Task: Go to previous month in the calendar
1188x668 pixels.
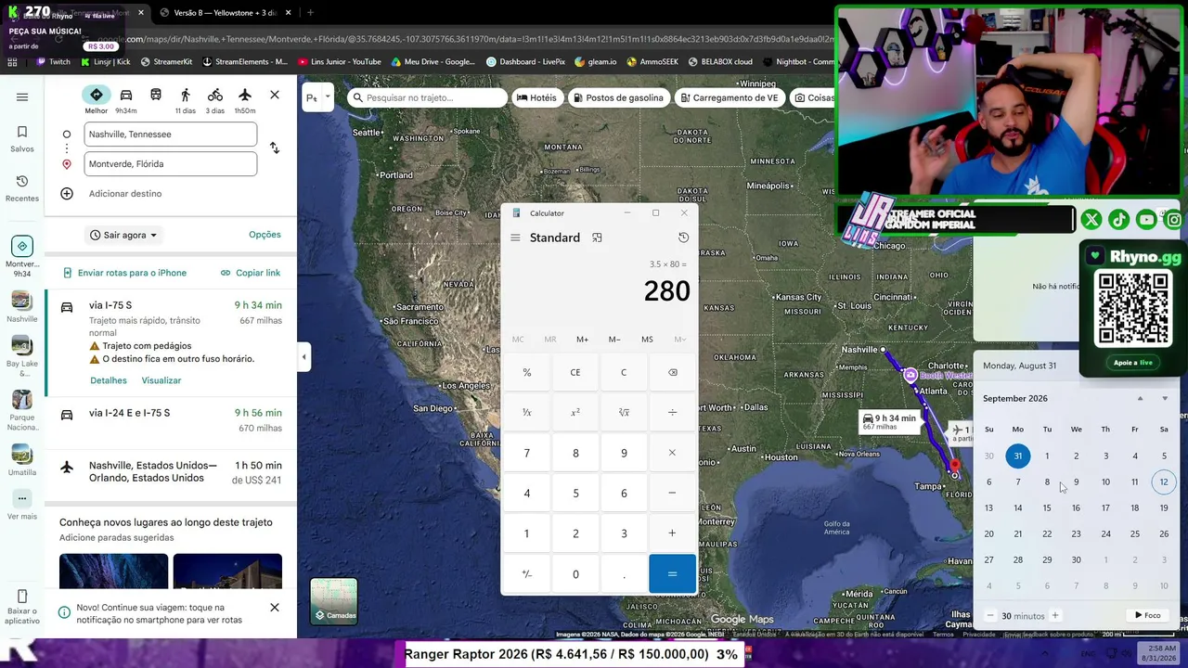Action: [x=1141, y=399]
